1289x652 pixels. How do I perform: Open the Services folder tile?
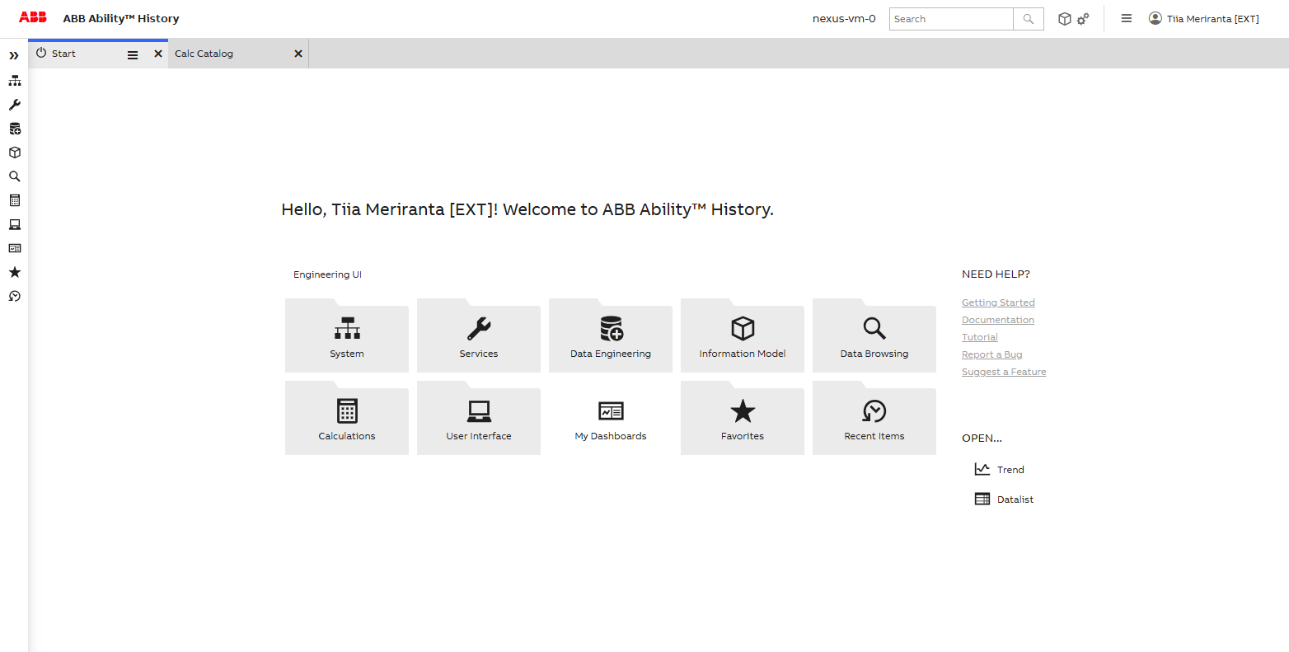(479, 335)
